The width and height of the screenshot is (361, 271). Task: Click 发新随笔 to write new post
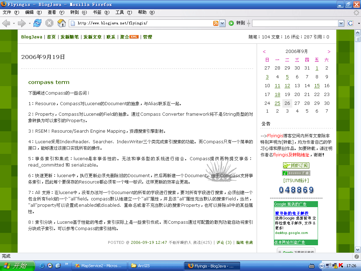click(69, 37)
